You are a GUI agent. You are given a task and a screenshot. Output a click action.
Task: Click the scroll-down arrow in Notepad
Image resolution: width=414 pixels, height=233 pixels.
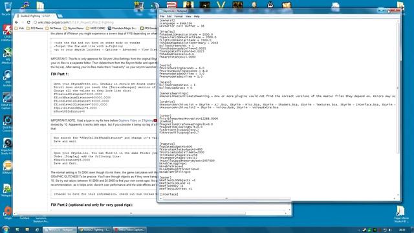[398, 195]
